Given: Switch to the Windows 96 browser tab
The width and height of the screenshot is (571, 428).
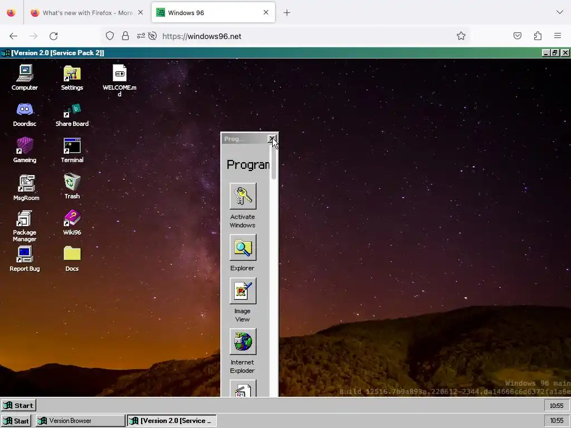Looking at the screenshot, I should coord(213,13).
